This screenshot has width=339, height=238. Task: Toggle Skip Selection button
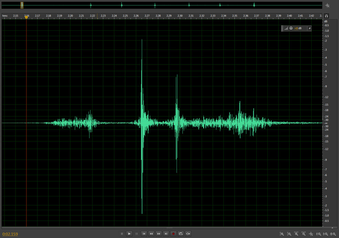click(188, 234)
